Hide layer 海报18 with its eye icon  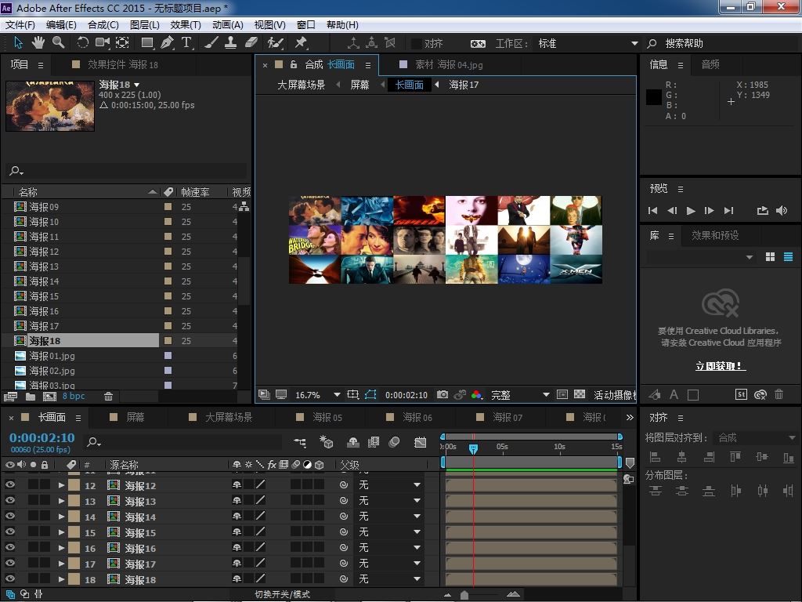pos(9,579)
